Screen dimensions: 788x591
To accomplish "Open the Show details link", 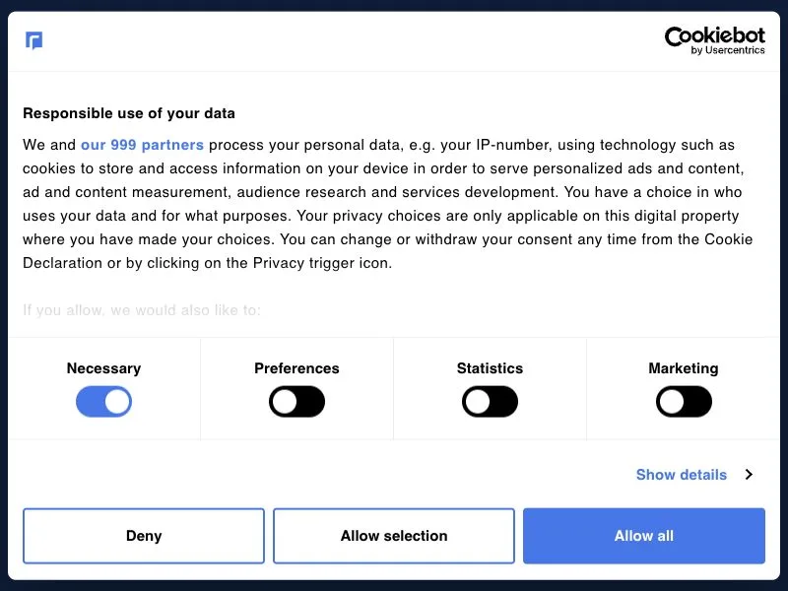I will click(x=682, y=475).
